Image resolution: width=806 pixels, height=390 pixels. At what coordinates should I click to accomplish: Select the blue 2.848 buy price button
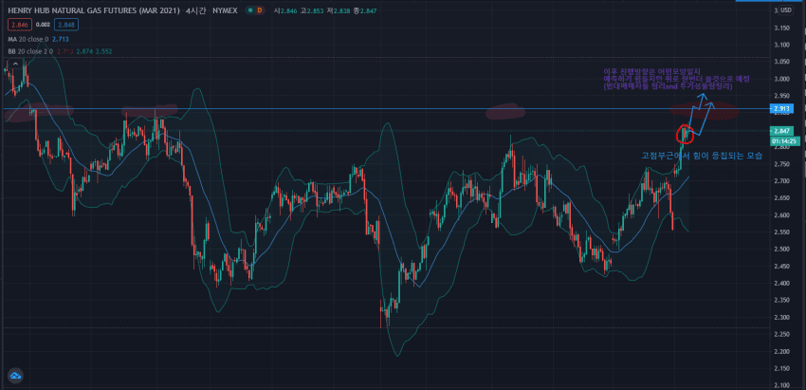[x=65, y=24]
